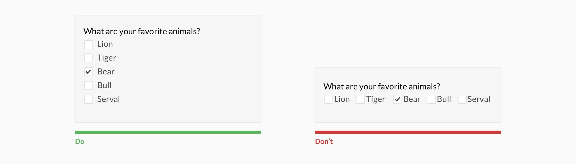Click the Bull label in the horizontal row
Viewport: 576px width, 164px height.
coord(444,99)
